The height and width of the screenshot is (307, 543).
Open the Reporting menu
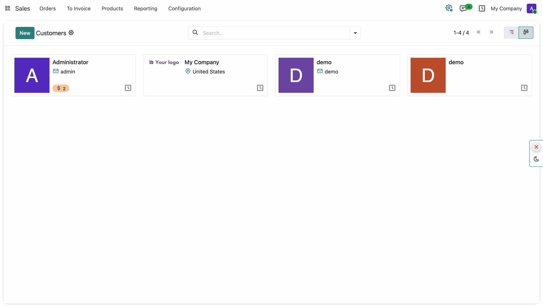[146, 8]
